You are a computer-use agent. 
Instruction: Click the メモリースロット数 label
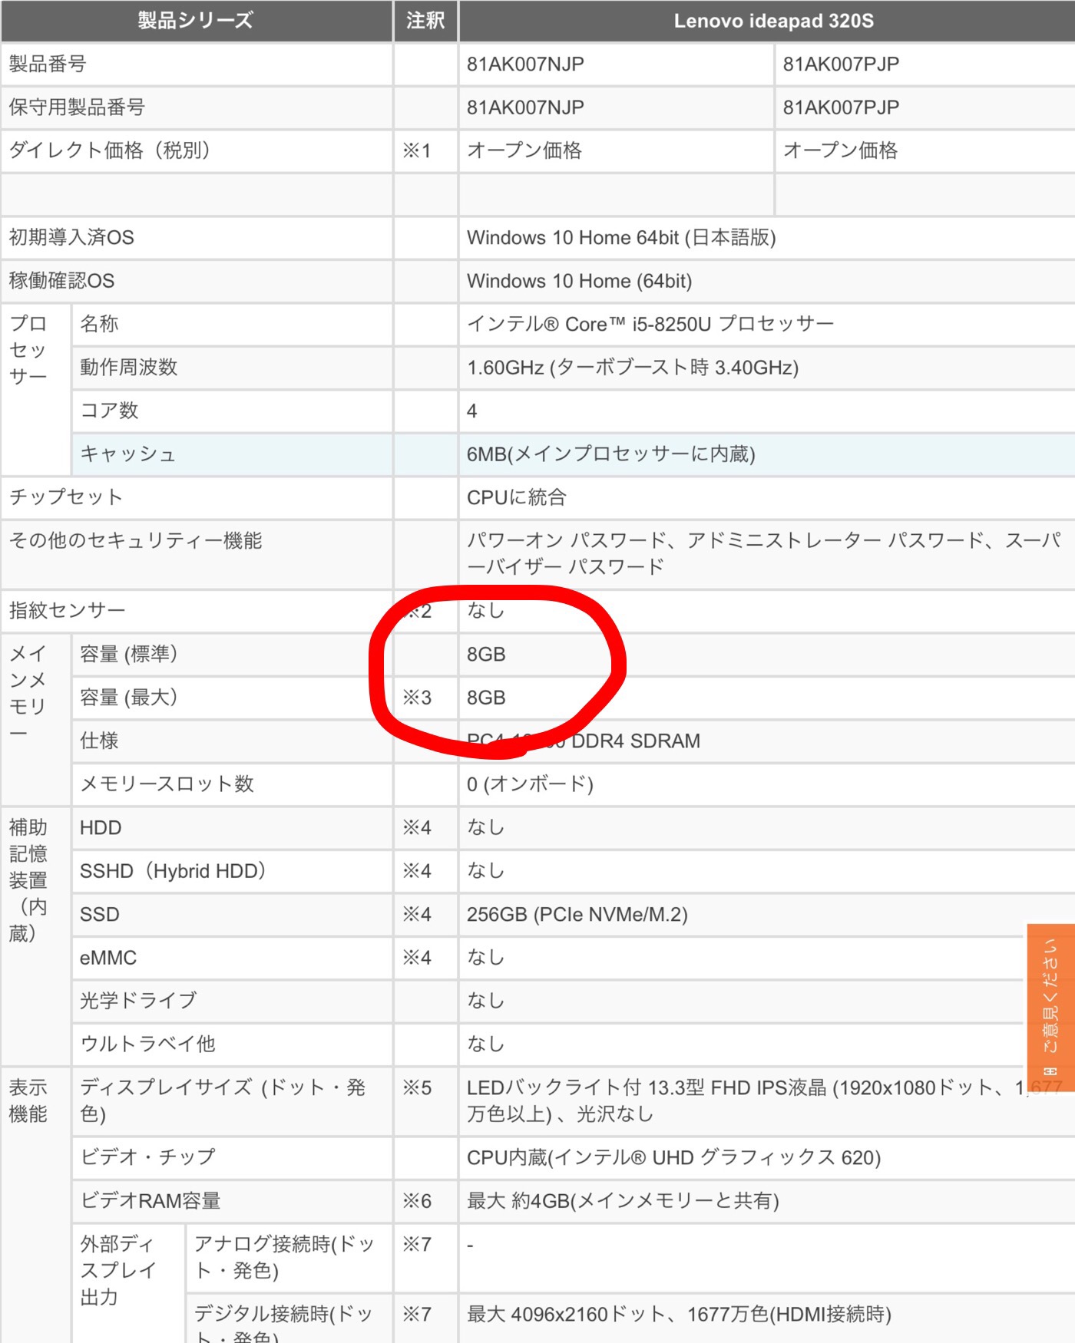pyautogui.click(x=167, y=784)
